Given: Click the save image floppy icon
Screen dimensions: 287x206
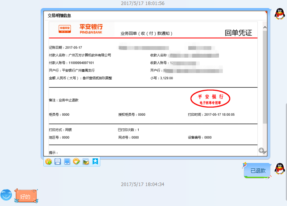Looking at the screenshot, I should pos(58,161).
